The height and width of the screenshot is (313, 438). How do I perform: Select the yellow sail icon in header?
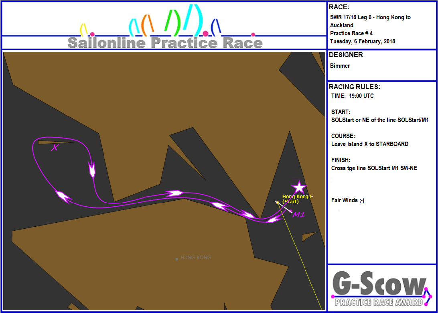pos(84,30)
